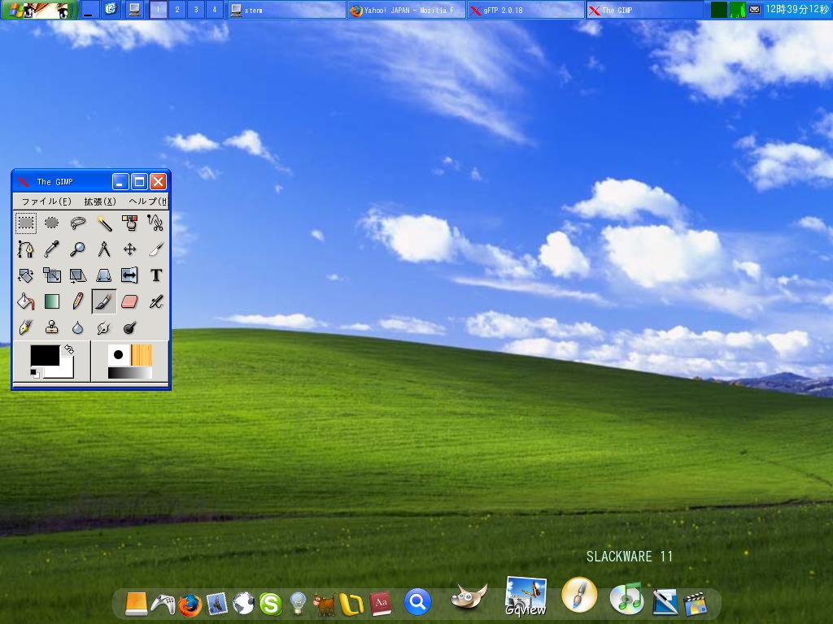This screenshot has height=624, width=833.
Task: Click the gFTP 2.0.18 taskbar button
Action: 525,10
